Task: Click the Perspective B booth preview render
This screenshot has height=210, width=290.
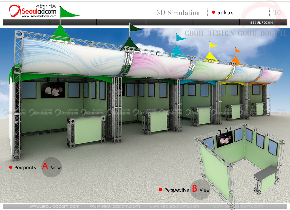Action: (240, 158)
